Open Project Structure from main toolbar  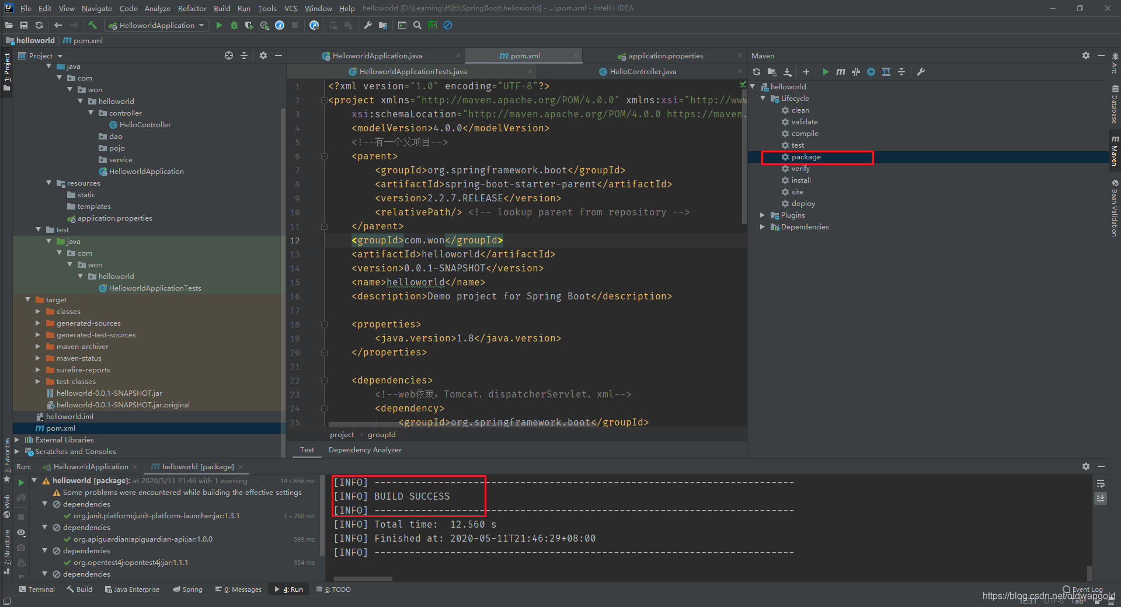click(x=383, y=25)
